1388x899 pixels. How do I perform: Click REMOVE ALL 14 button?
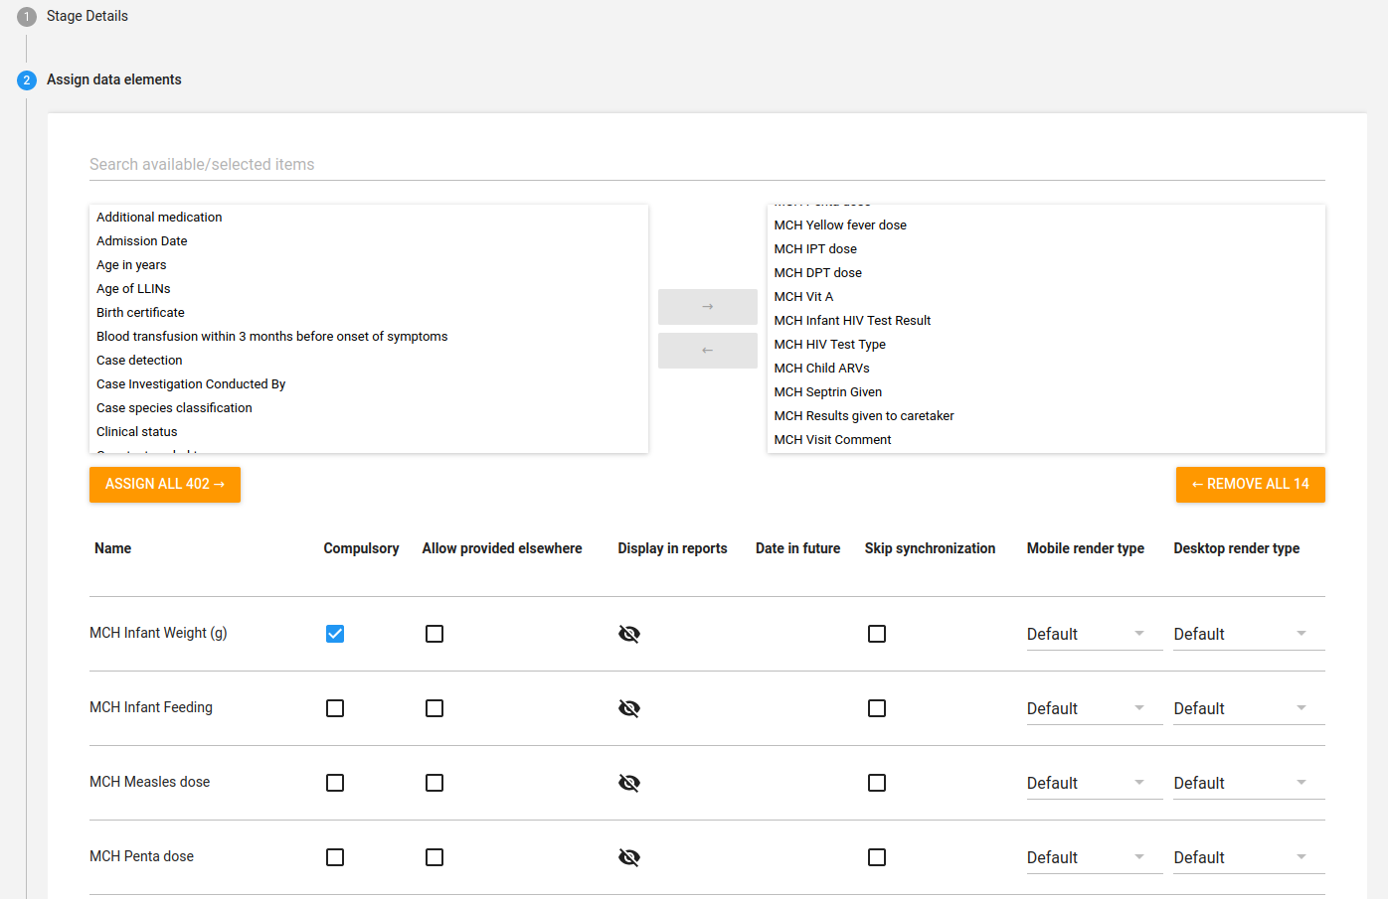pyautogui.click(x=1250, y=485)
